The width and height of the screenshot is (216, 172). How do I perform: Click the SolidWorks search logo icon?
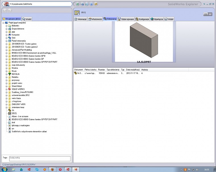6,4
